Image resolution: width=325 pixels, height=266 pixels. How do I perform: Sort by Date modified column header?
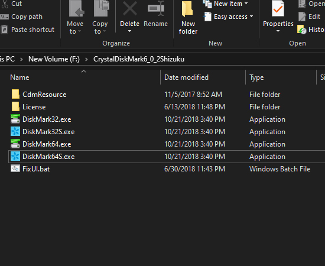click(186, 77)
